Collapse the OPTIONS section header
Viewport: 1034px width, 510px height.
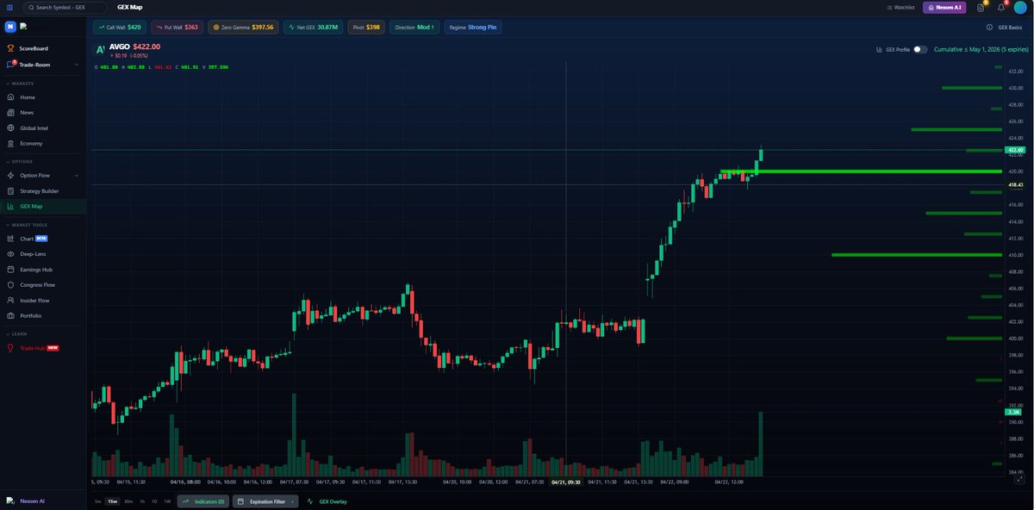21,161
